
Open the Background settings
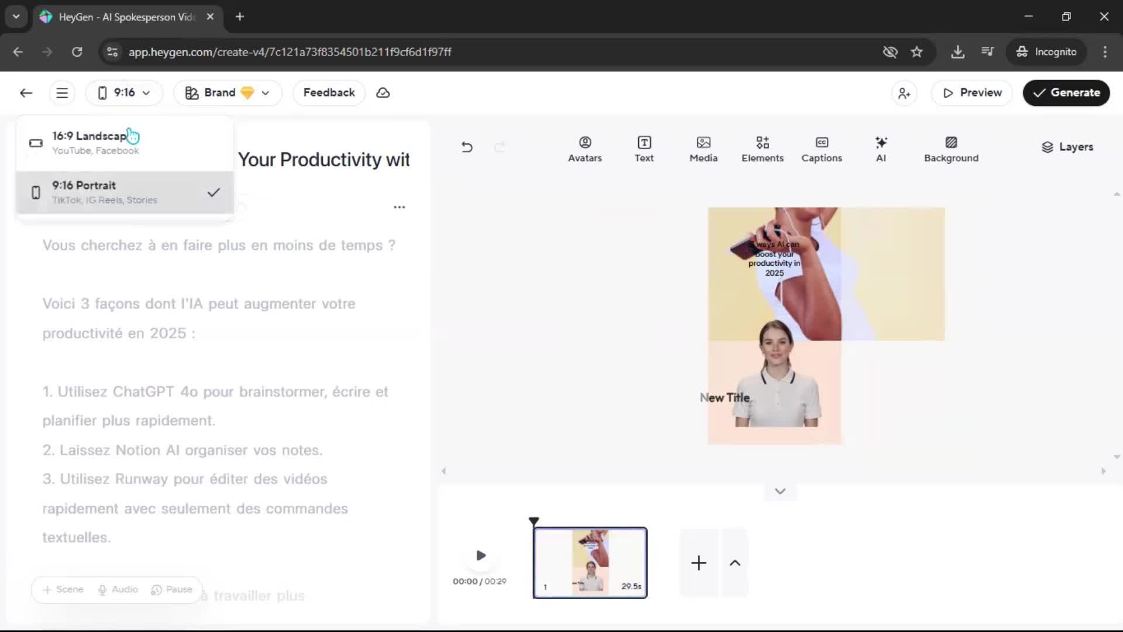pos(950,149)
